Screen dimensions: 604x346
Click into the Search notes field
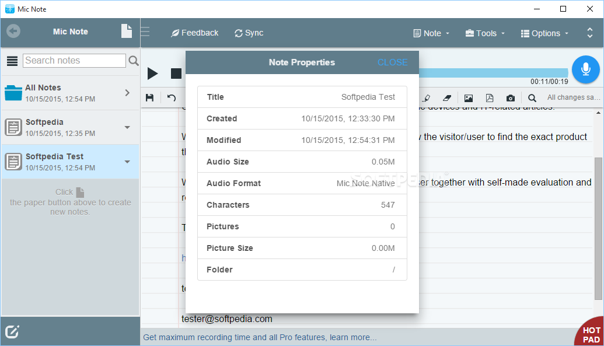[x=74, y=61]
